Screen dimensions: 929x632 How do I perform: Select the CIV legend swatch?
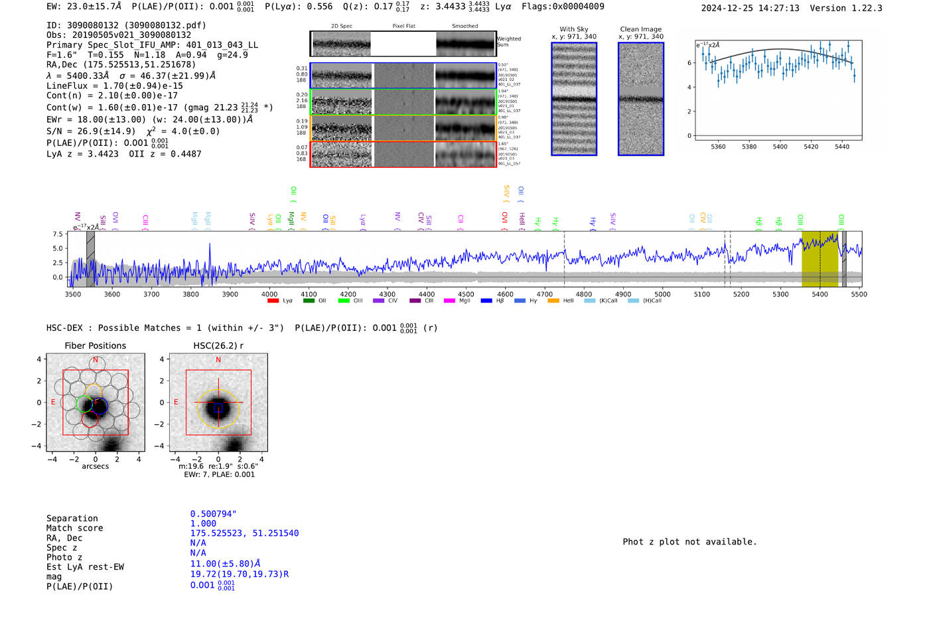[x=379, y=301]
